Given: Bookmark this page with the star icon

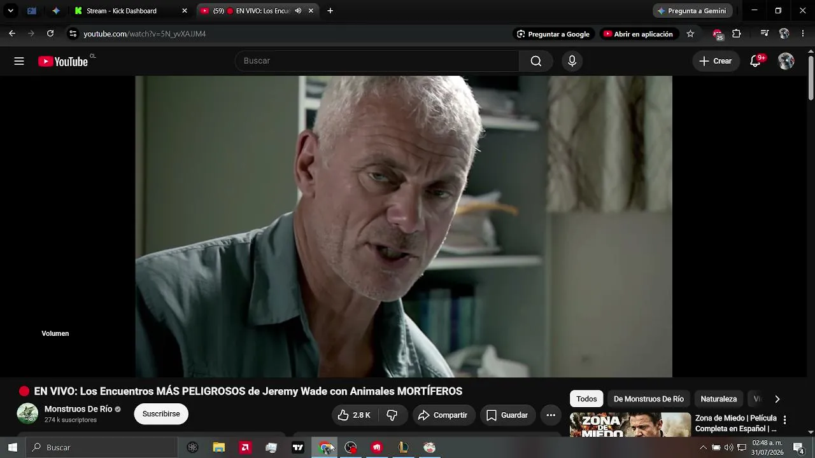Looking at the screenshot, I should pyautogui.click(x=690, y=34).
